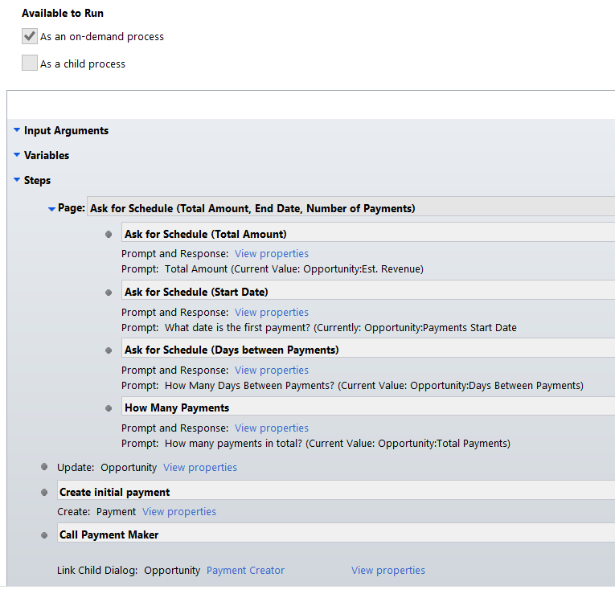The height and width of the screenshot is (602, 615).
Task: Uncheck 'As an on-demand process' checkbox
Action: 30,36
